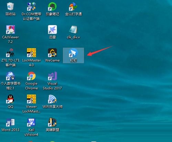
Task: Select the Word 2013 shortcut
Action: tap(10, 122)
